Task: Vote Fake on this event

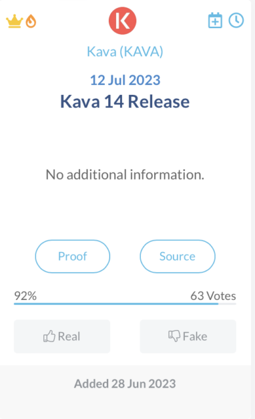Action: pos(188,336)
